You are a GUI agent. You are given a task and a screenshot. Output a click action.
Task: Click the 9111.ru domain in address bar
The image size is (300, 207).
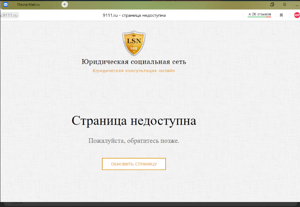click(x=10, y=15)
